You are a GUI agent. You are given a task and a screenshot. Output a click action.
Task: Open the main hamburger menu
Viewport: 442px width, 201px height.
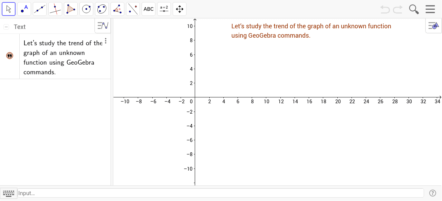pos(430,9)
